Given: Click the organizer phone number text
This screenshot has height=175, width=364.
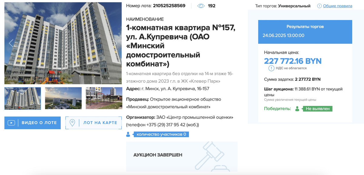Looking at the screenshot, I should click(x=162, y=125).
